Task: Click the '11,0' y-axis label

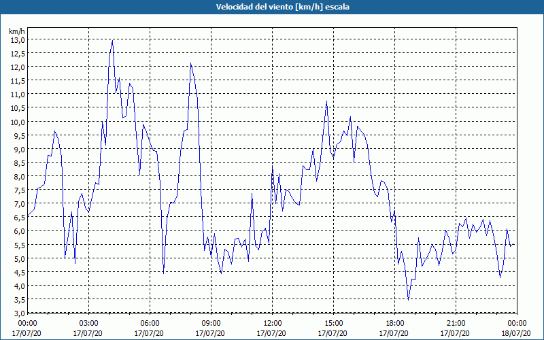Action: tap(18, 95)
